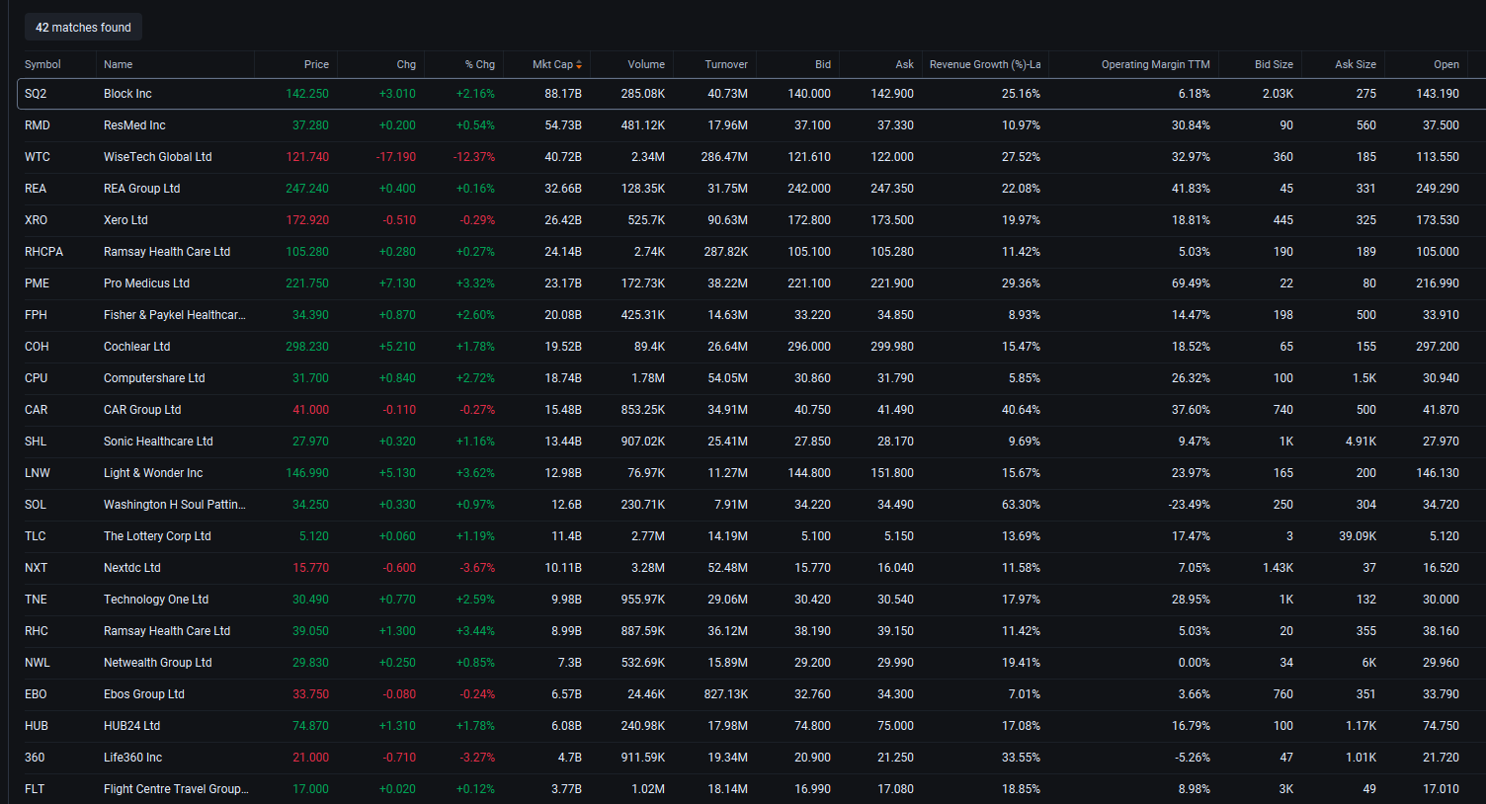Click Sonic Healthcare Ltd name

pos(158,442)
